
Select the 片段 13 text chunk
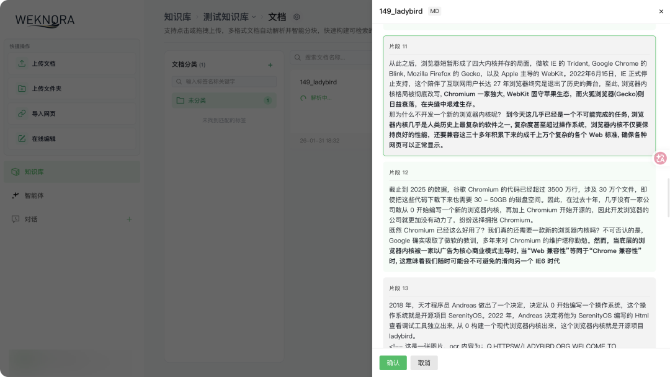point(519,313)
